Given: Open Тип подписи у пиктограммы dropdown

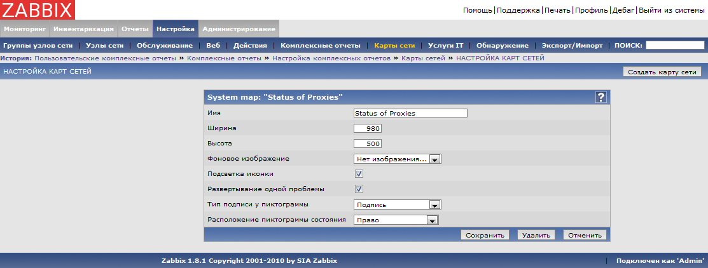Looking at the screenshot, I should coord(398,205).
